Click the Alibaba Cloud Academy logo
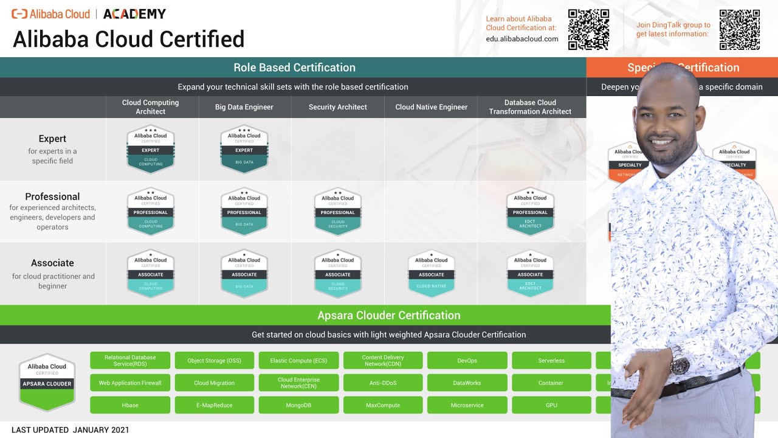The image size is (778, 438). click(x=89, y=13)
